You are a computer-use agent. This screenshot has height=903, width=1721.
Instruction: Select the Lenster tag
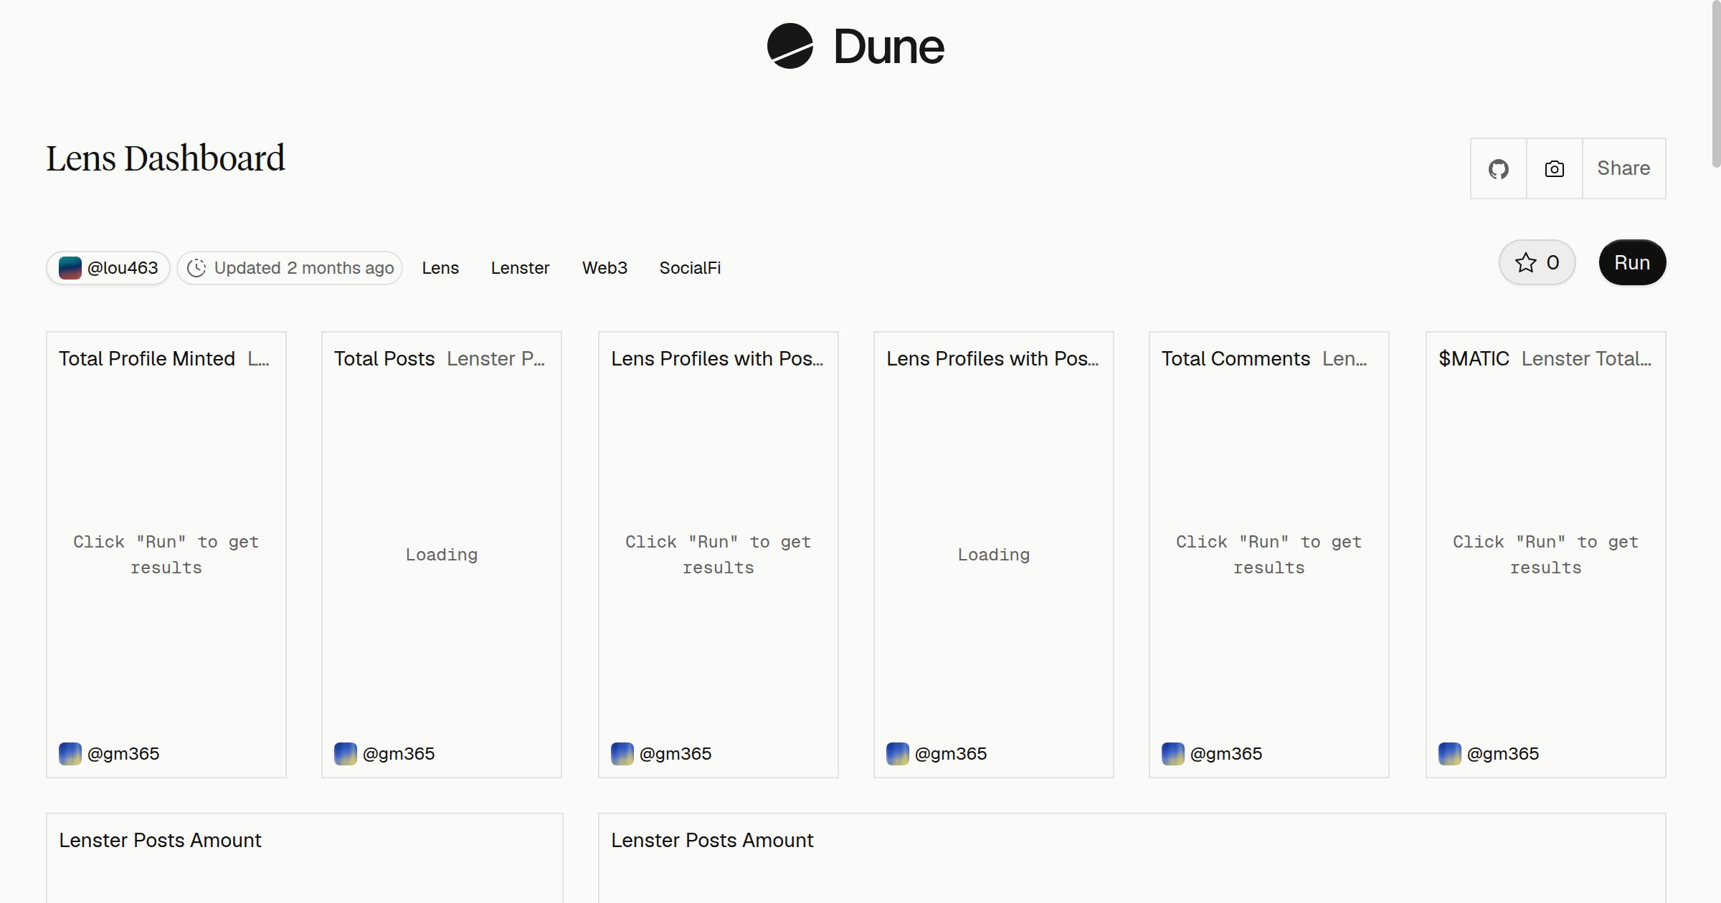[520, 268]
